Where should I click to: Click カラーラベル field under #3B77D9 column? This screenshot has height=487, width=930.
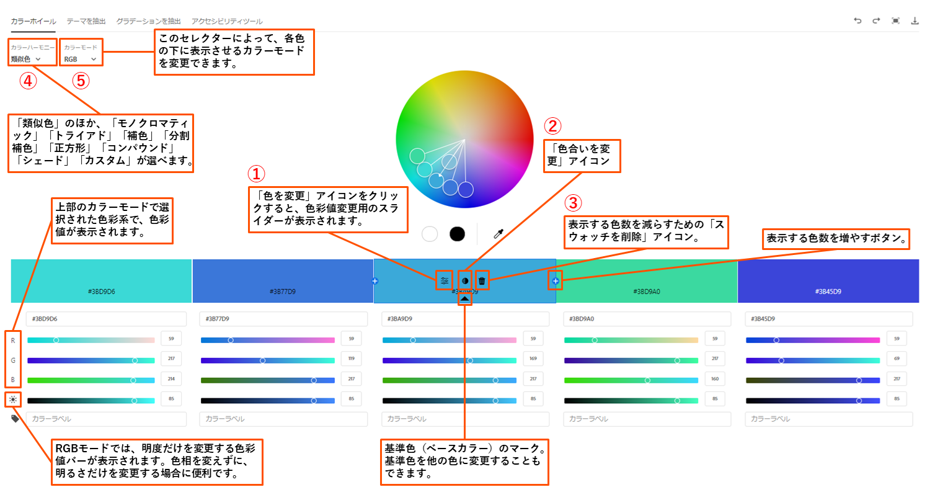(x=283, y=419)
